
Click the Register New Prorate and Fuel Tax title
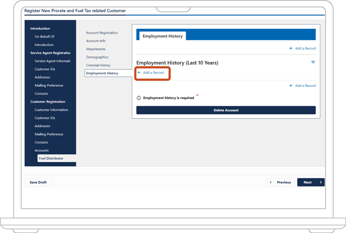coord(75,11)
